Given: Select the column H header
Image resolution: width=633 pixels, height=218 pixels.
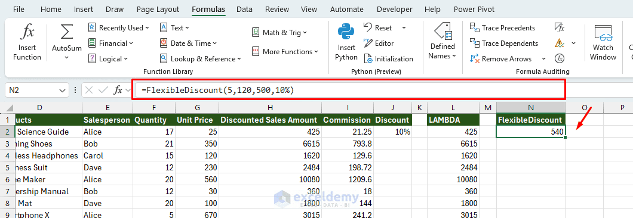Looking at the screenshot, I should (270, 107).
